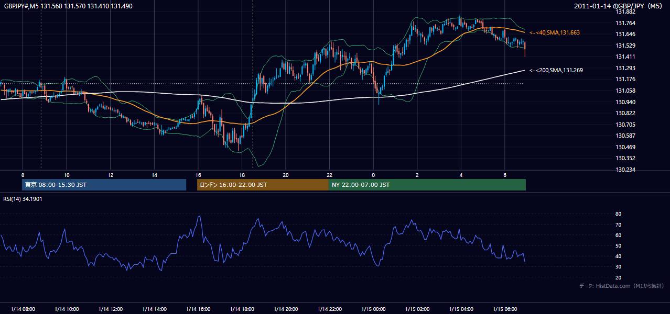Select the 200 SMA 131.269 label
670x314 pixels.
tap(556, 70)
